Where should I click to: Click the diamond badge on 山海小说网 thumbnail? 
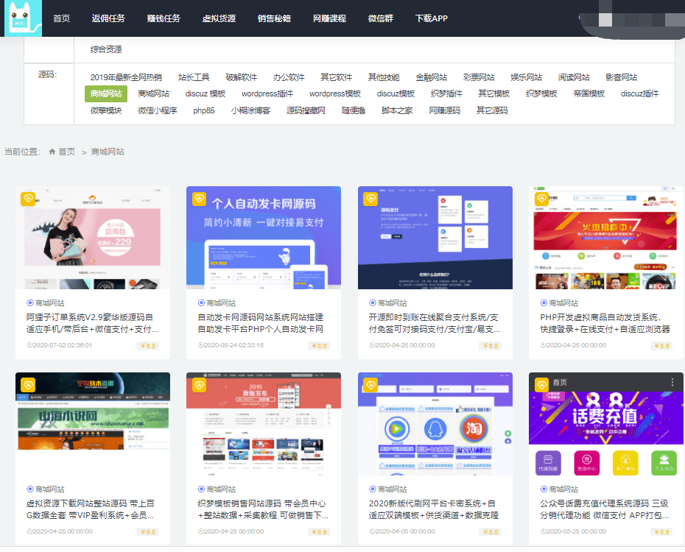[x=28, y=385]
